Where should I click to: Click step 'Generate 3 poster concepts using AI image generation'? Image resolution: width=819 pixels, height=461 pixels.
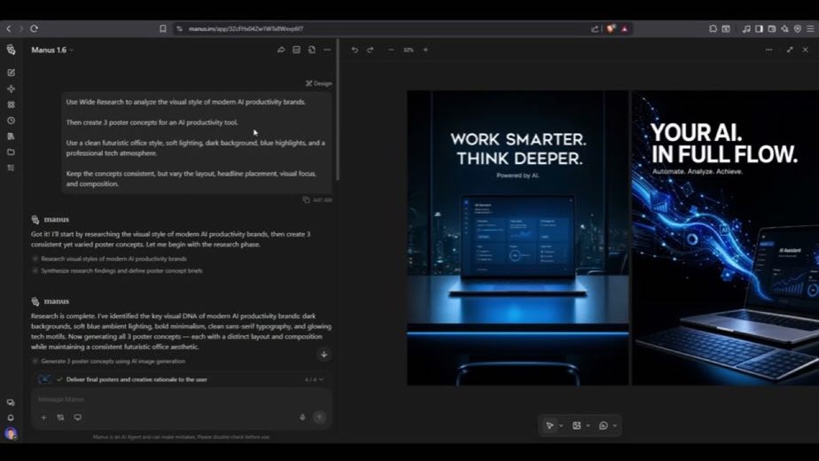coord(113,361)
